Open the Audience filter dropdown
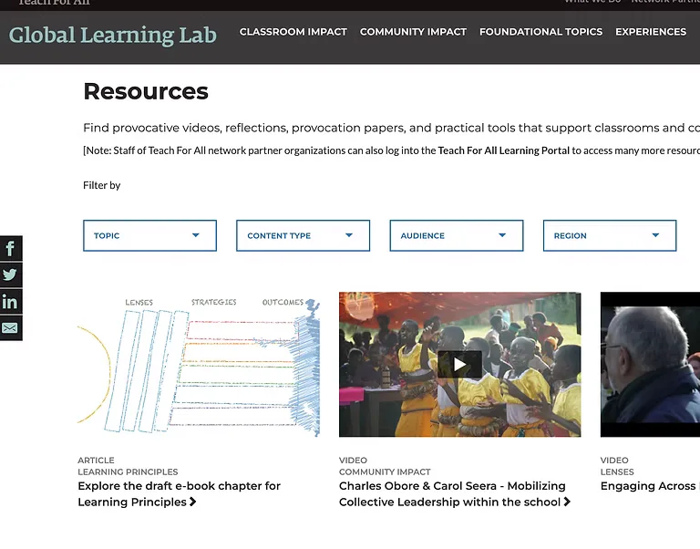This screenshot has width=700, height=549. [x=457, y=235]
